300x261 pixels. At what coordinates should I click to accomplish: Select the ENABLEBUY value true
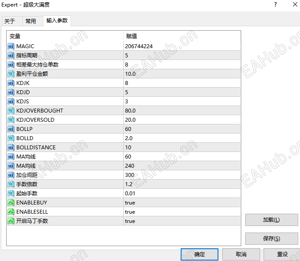tap(130, 203)
